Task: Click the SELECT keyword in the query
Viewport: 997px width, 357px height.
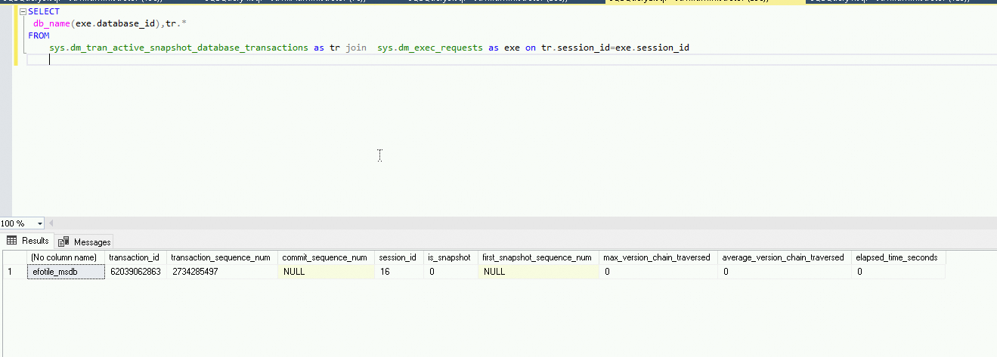Action: [44, 12]
